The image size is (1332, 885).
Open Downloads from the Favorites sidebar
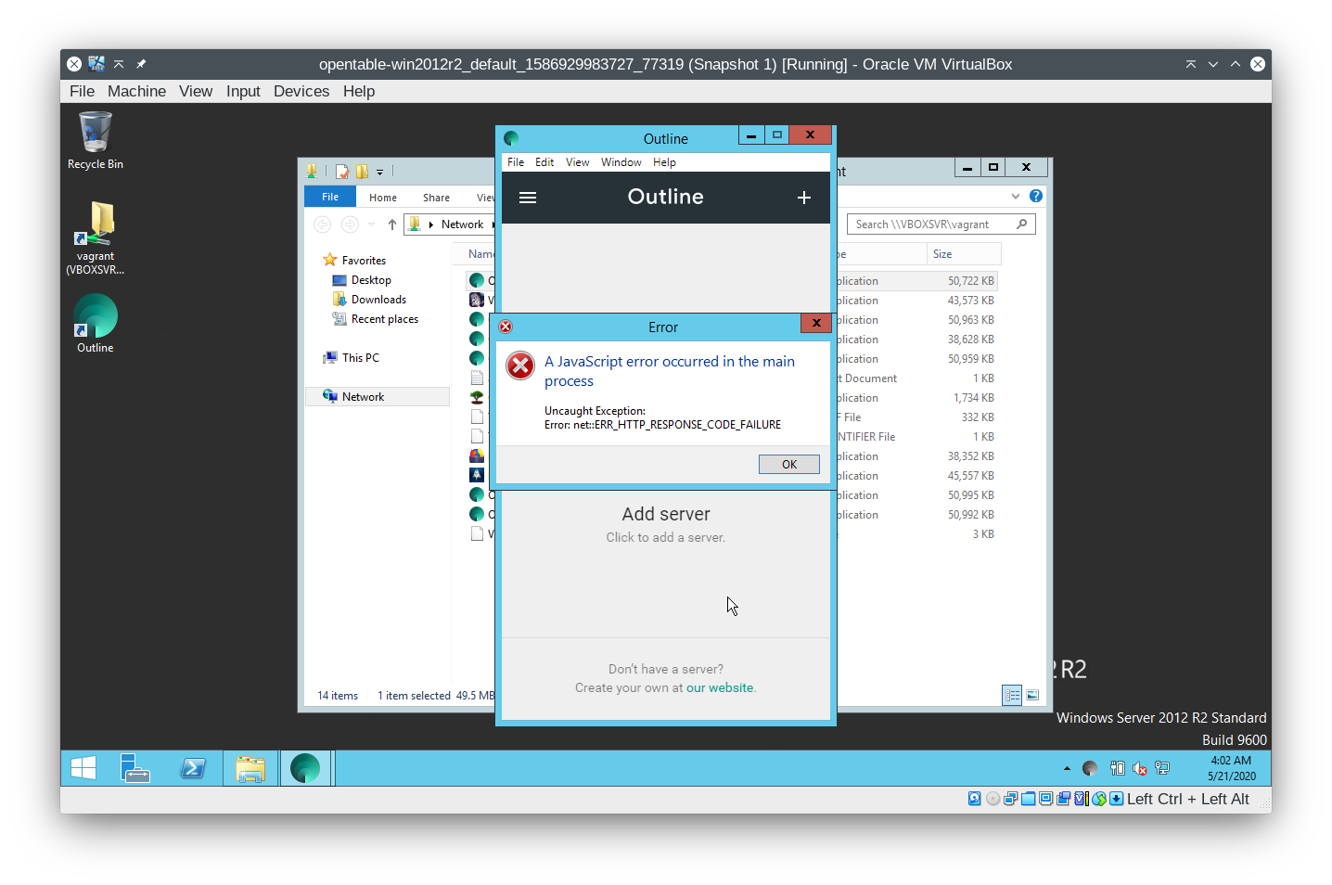[378, 299]
